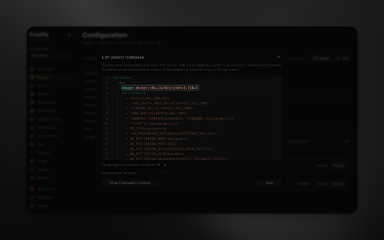Viewport: 384px width, 240px height.
Task: Click Show Deployable Compose button
Action: coord(130,183)
